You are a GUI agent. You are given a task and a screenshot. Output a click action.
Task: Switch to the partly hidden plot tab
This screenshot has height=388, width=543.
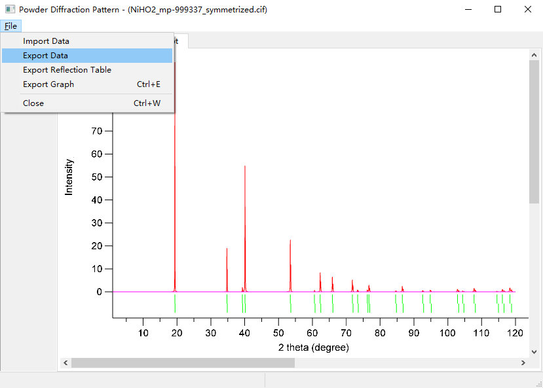(181, 41)
